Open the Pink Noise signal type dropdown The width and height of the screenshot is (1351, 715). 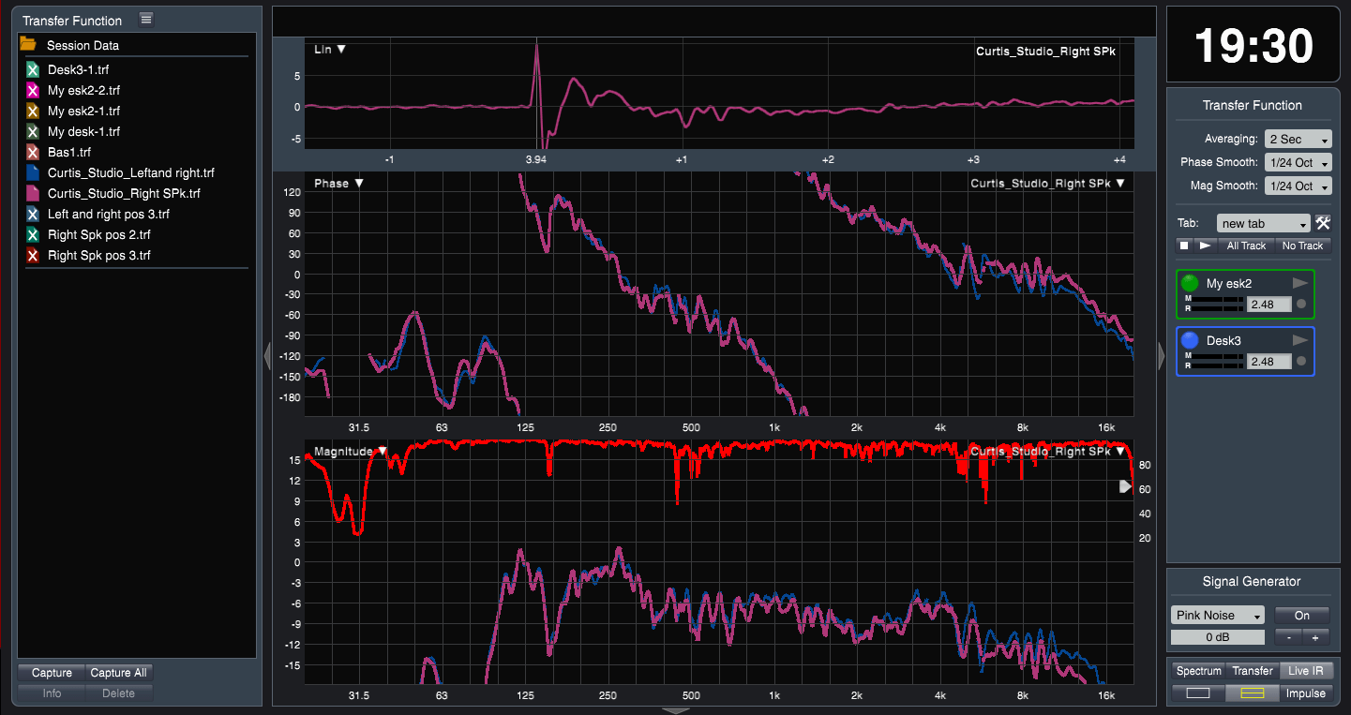tap(1218, 616)
